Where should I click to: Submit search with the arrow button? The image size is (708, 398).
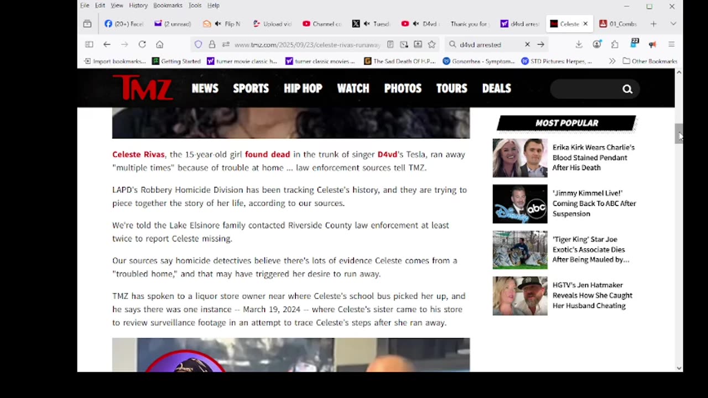click(x=541, y=44)
